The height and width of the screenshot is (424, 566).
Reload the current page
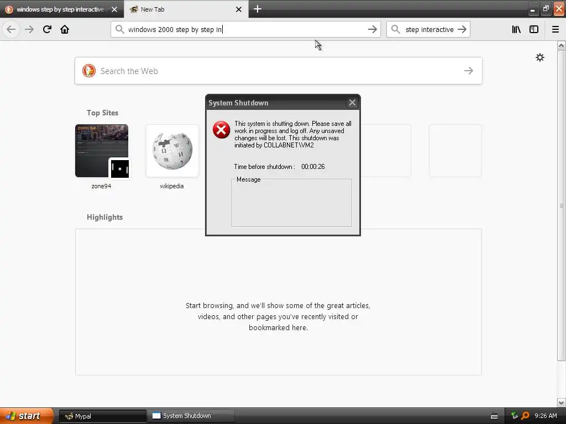47,29
